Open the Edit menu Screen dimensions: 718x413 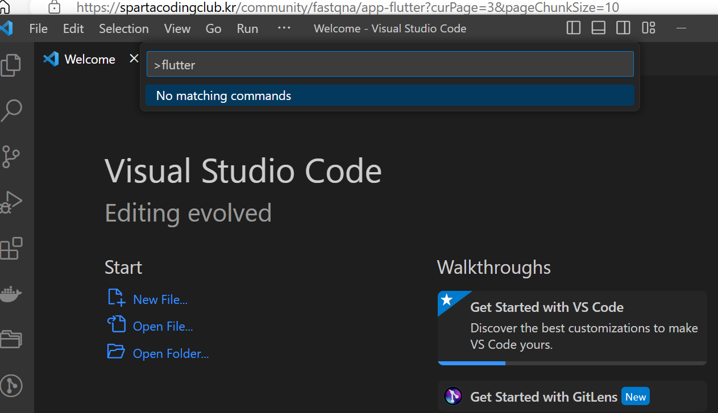(x=73, y=28)
